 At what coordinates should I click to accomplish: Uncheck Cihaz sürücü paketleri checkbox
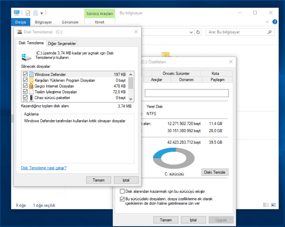[x=25, y=97]
